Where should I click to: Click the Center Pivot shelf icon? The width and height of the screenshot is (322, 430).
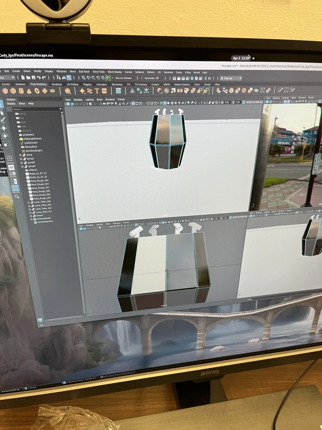(x=132, y=91)
